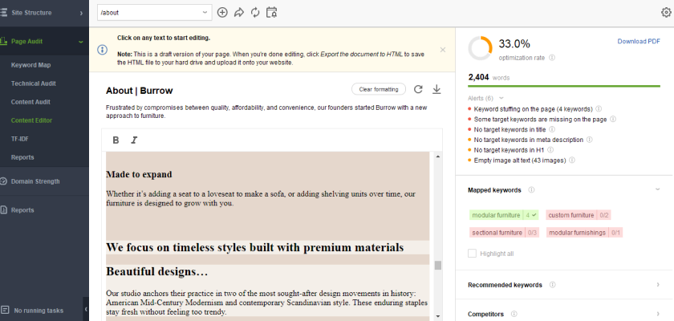The height and width of the screenshot is (321, 674).
Task: Select Content Editor in the sidebar
Action: click(31, 120)
